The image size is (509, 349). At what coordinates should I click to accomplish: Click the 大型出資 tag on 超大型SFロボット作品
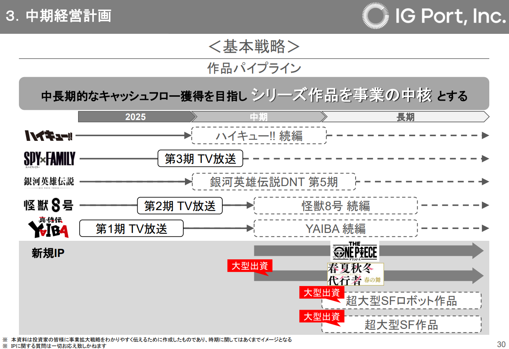point(322,293)
